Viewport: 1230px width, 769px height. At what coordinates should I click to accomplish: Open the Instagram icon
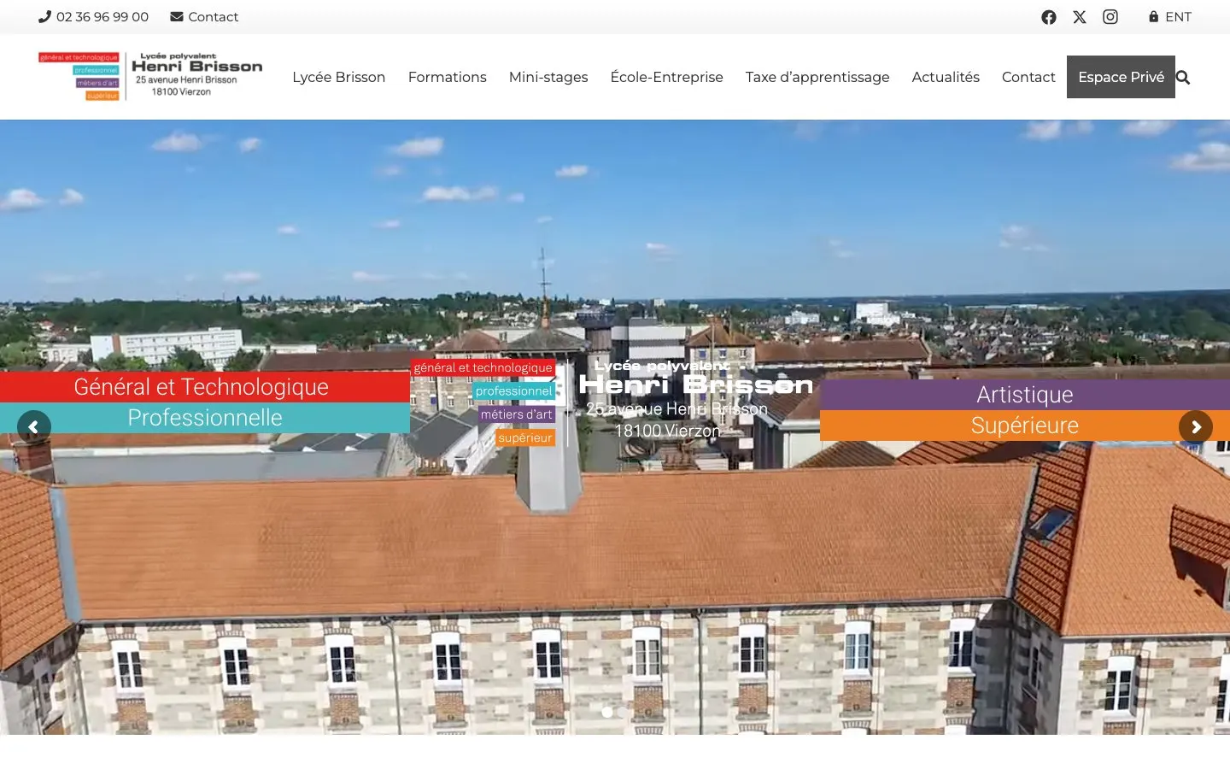[x=1110, y=17]
